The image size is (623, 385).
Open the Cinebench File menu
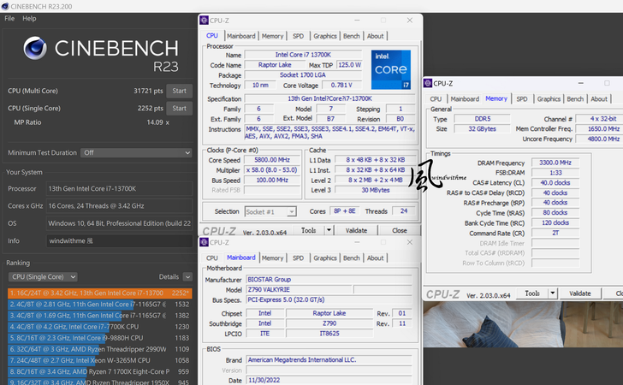(x=9, y=18)
